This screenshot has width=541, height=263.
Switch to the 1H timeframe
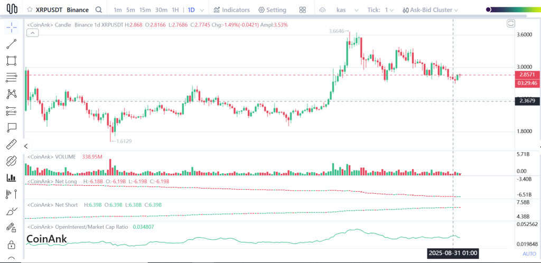(175, 10)
